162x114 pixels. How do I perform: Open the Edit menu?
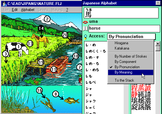tap(15, 10)
